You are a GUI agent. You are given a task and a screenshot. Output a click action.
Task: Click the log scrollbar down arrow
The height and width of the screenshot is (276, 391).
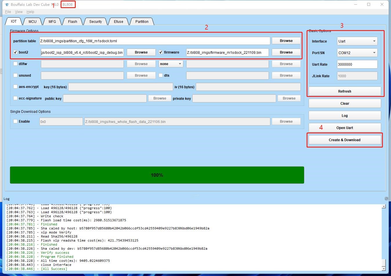coord(384,269)
